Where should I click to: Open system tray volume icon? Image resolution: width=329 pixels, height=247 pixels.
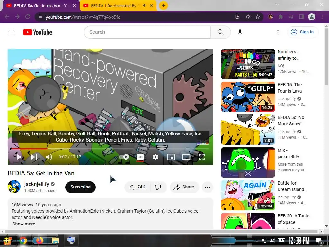click(272, 241)
